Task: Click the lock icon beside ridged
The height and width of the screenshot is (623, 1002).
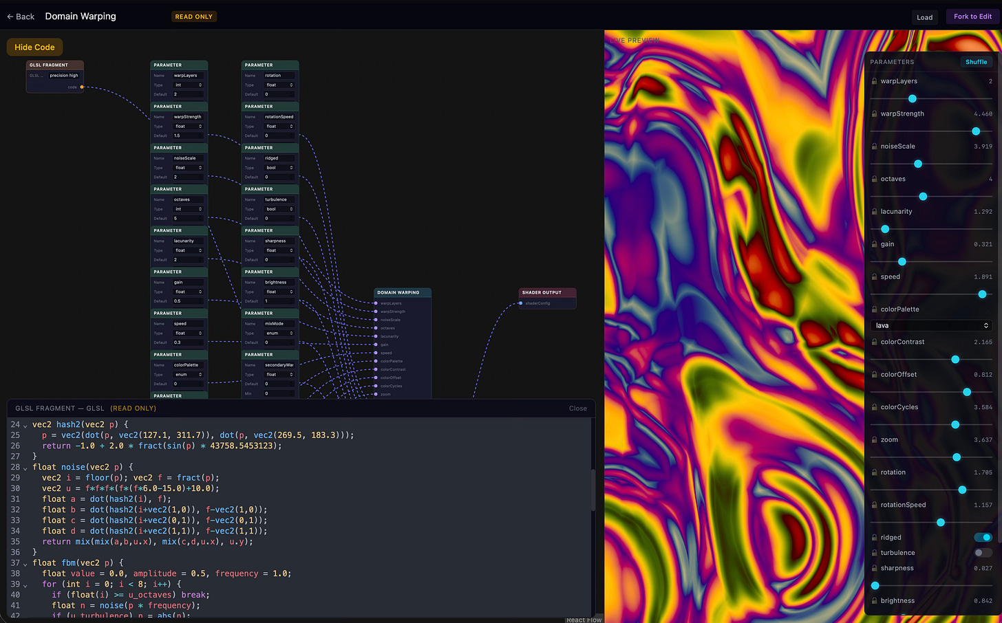Action: coord(874,538)
